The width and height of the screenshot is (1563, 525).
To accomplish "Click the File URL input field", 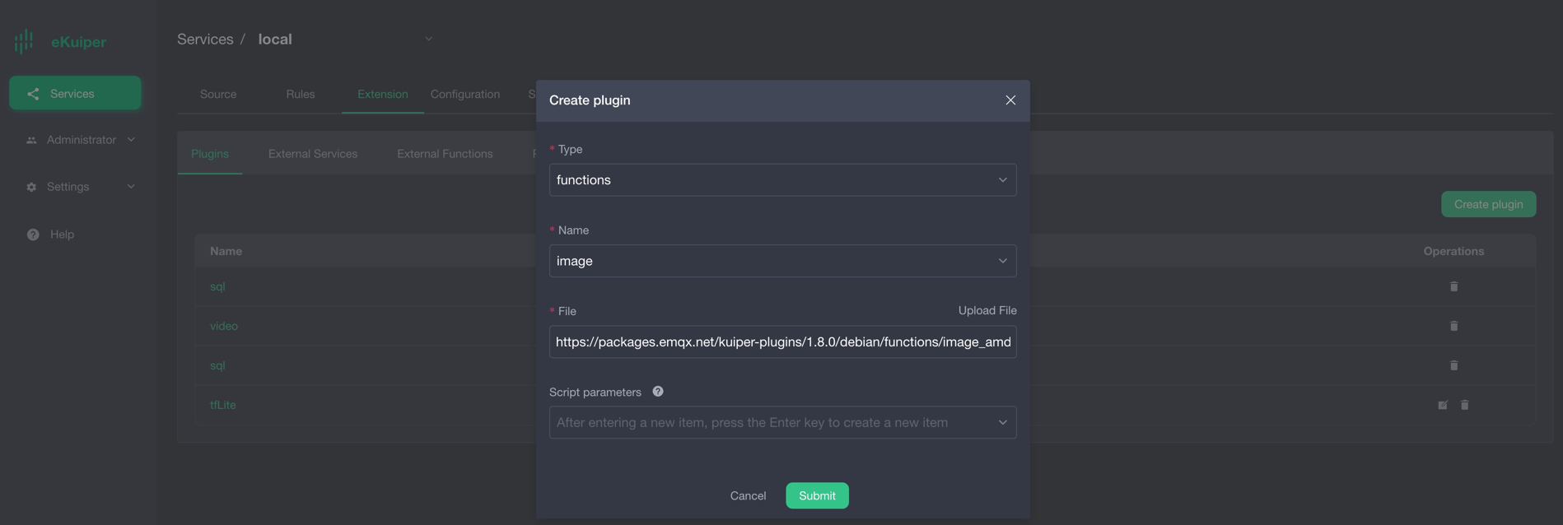I will [782, 341].
